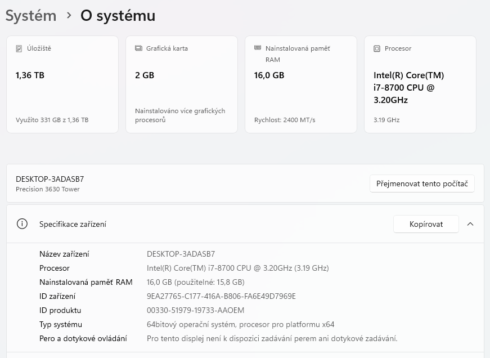Click the Typ systému value about the 64-bit system
Viewport: 490px width, 358px height.
[x=240, y=324]
